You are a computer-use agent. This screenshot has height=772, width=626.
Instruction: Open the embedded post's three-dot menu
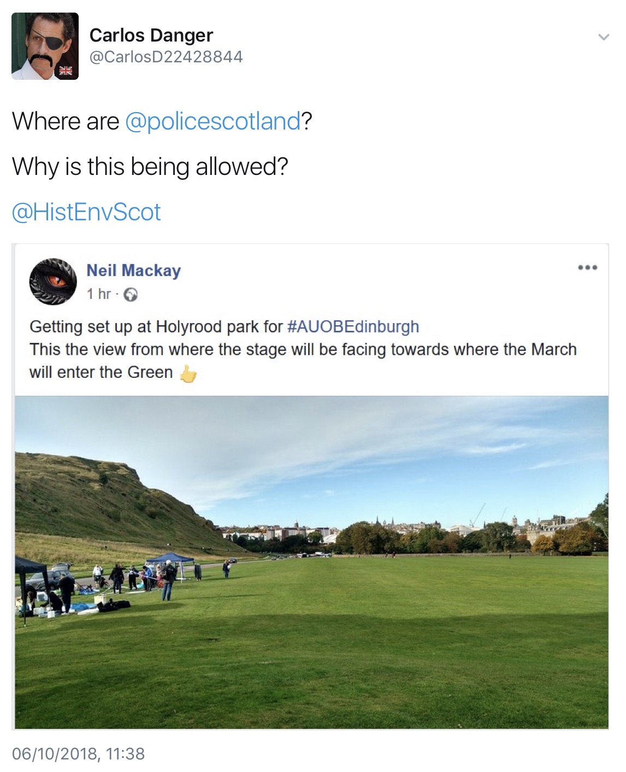587,267
